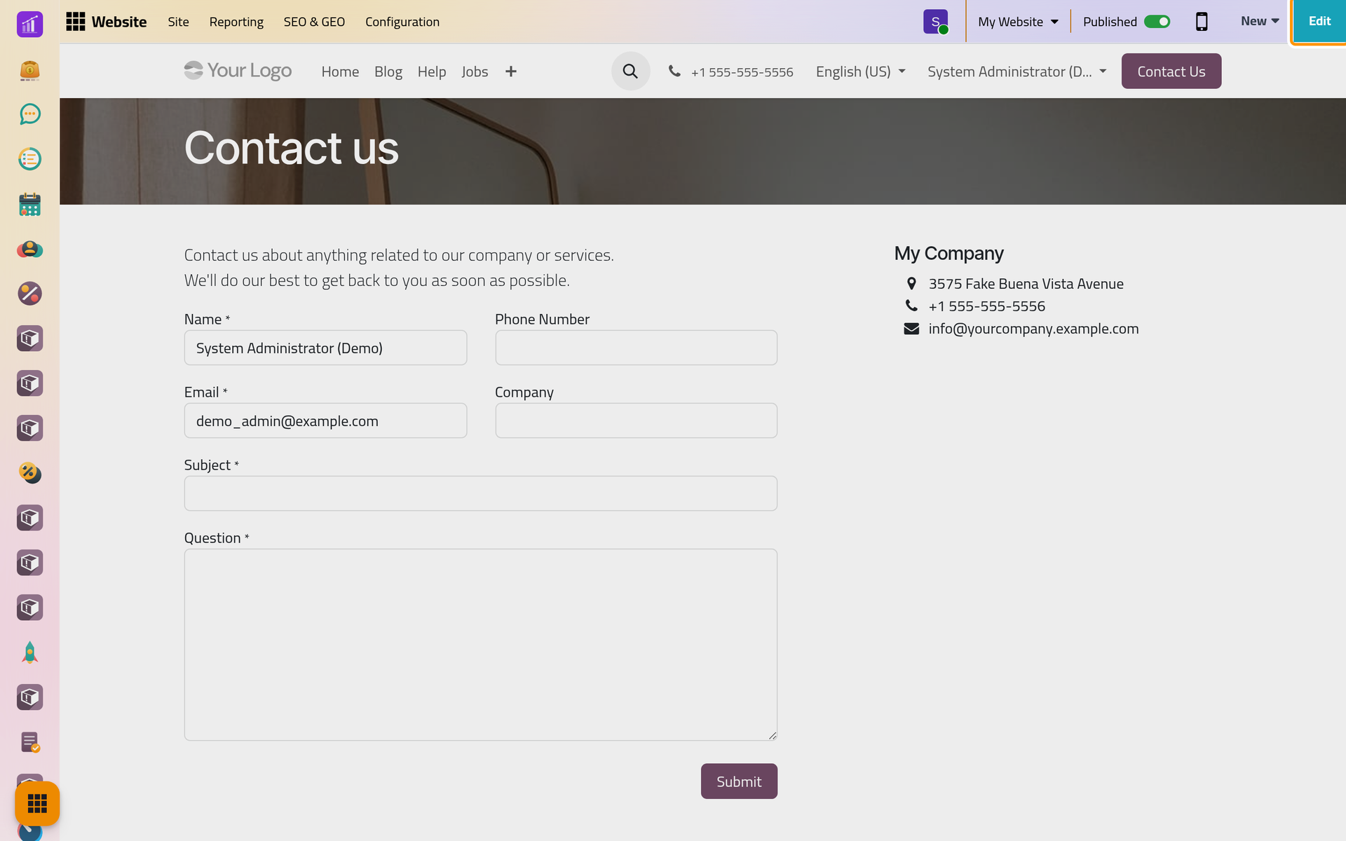Screen dimensions: 1346x841
Task: Switch to mobile preview phone icon
Action: pos(1202,22)
